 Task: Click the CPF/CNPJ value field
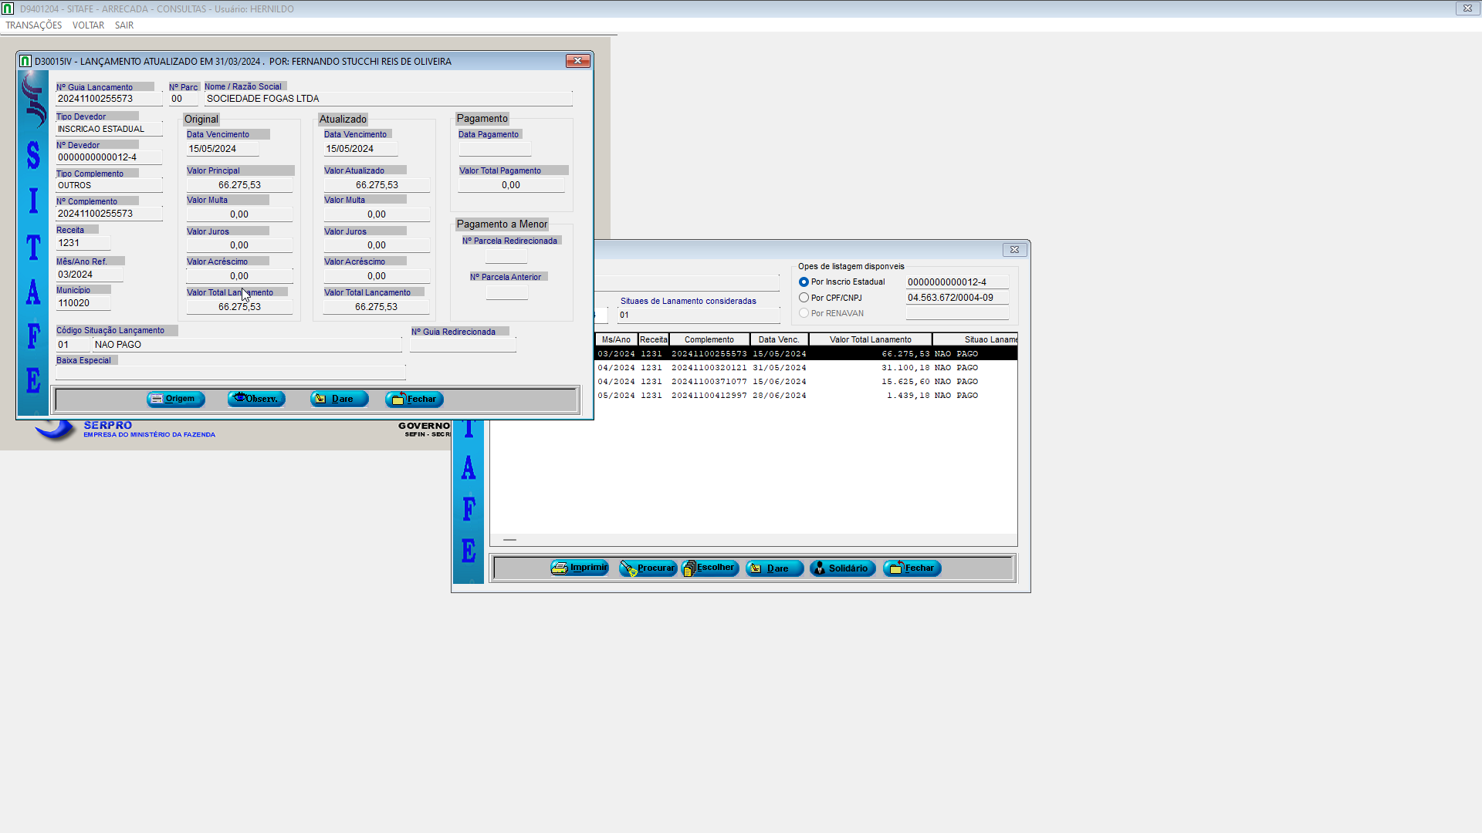pos(956,298)
